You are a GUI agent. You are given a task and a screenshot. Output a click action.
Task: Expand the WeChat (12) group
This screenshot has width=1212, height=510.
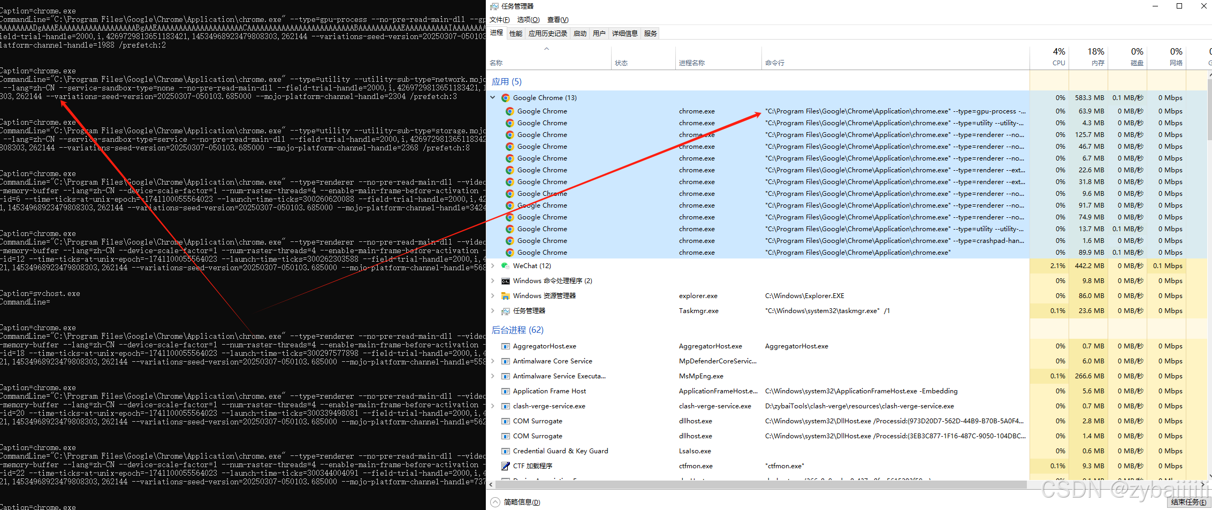point(493,265)
